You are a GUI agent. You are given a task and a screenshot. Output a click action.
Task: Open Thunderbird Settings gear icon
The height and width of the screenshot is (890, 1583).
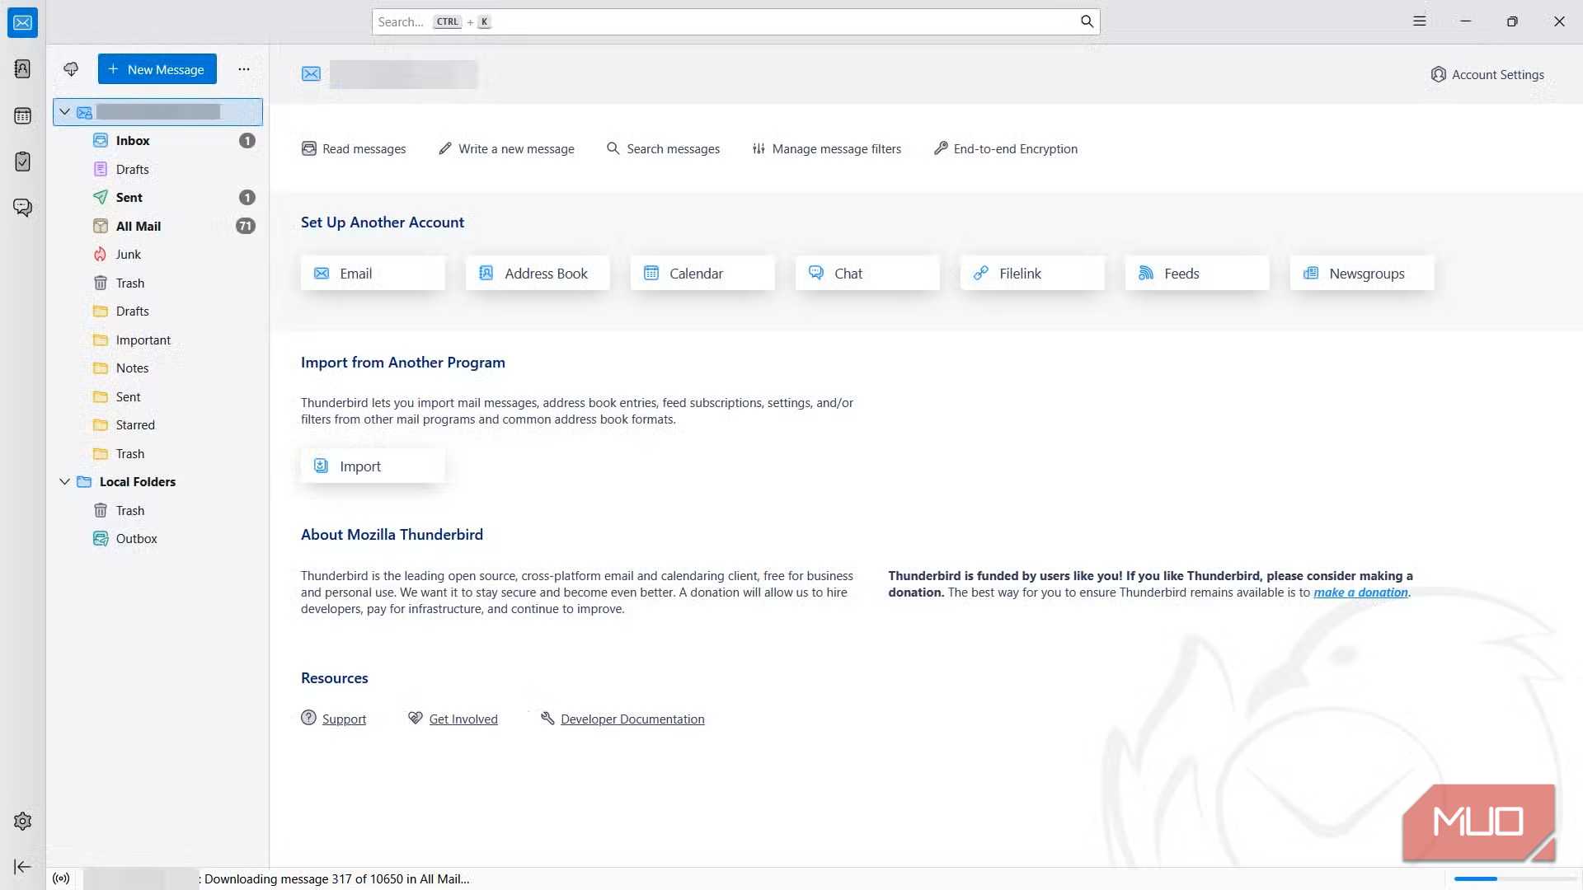point(22,821)
